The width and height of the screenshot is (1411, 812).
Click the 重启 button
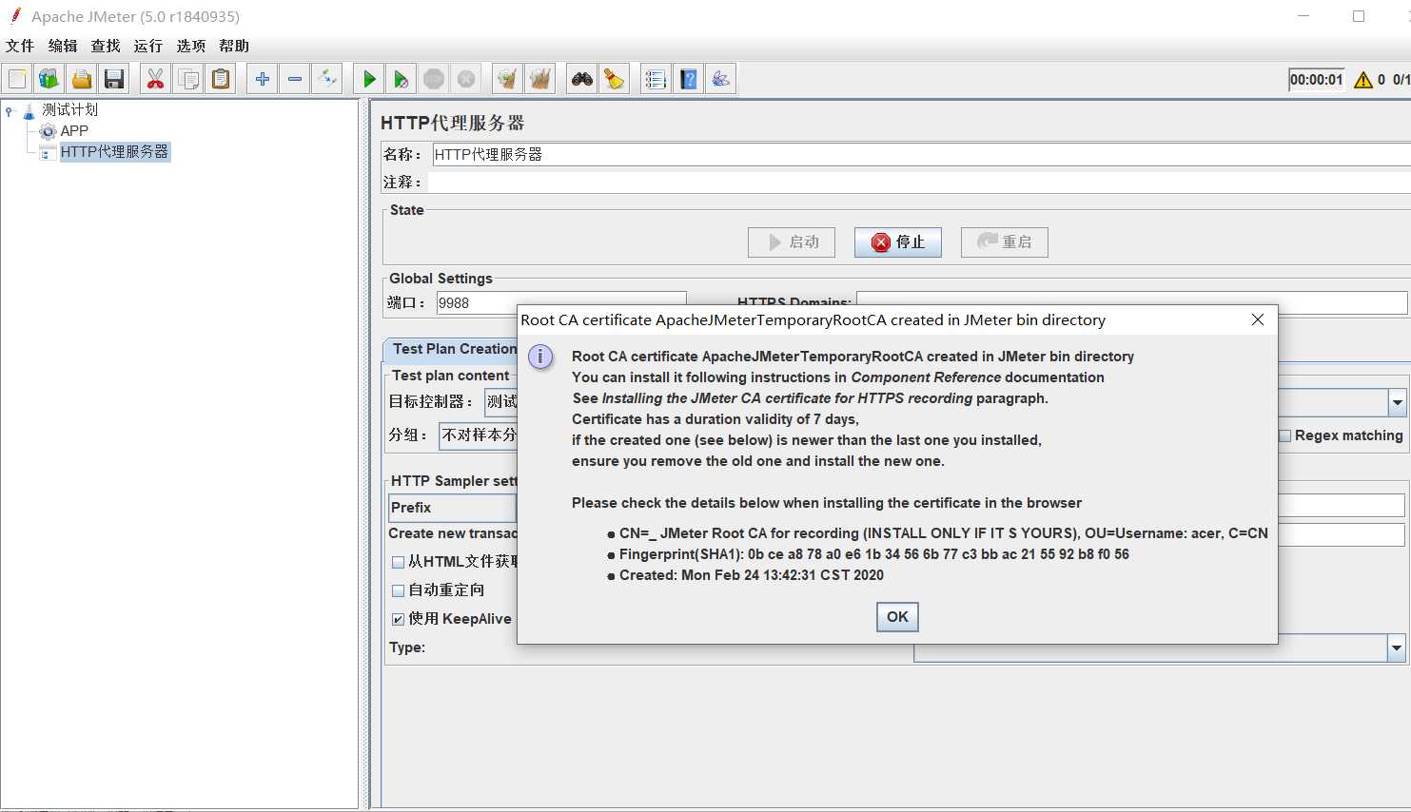click(x=1005, y=242)
